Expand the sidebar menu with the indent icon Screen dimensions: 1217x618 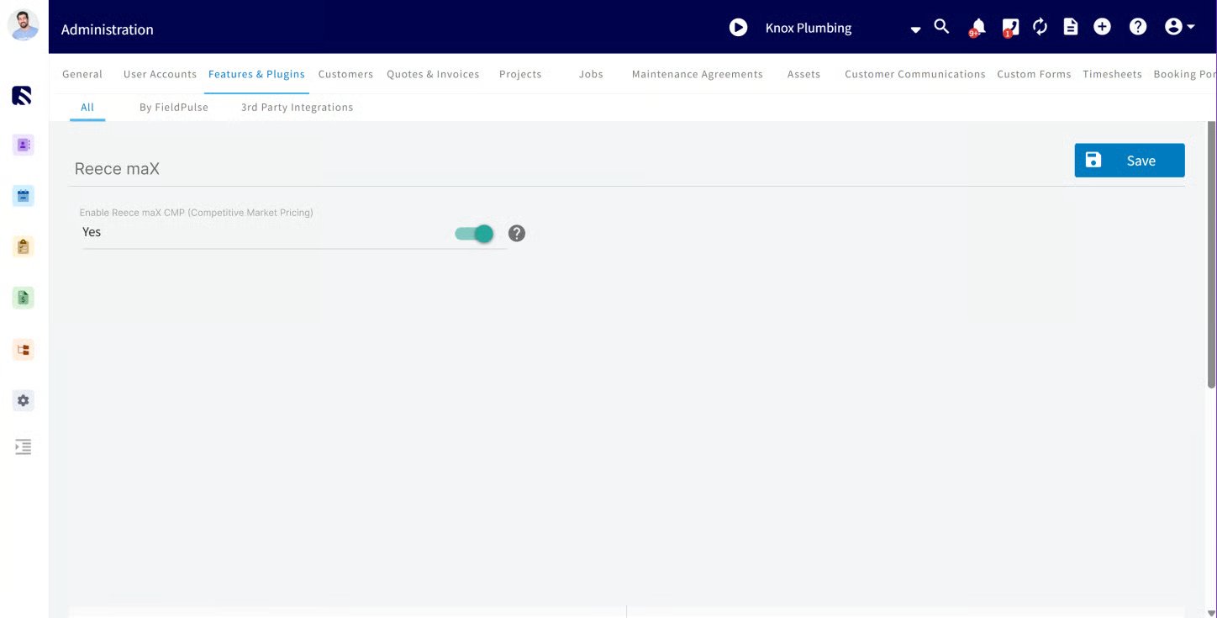pos(24,447)
